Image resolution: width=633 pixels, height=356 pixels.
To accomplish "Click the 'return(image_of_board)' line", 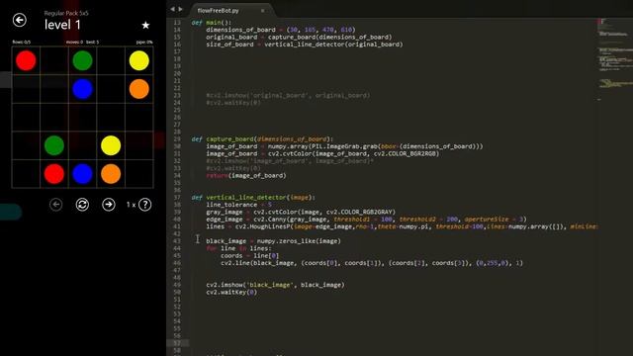I will point(246,176).
